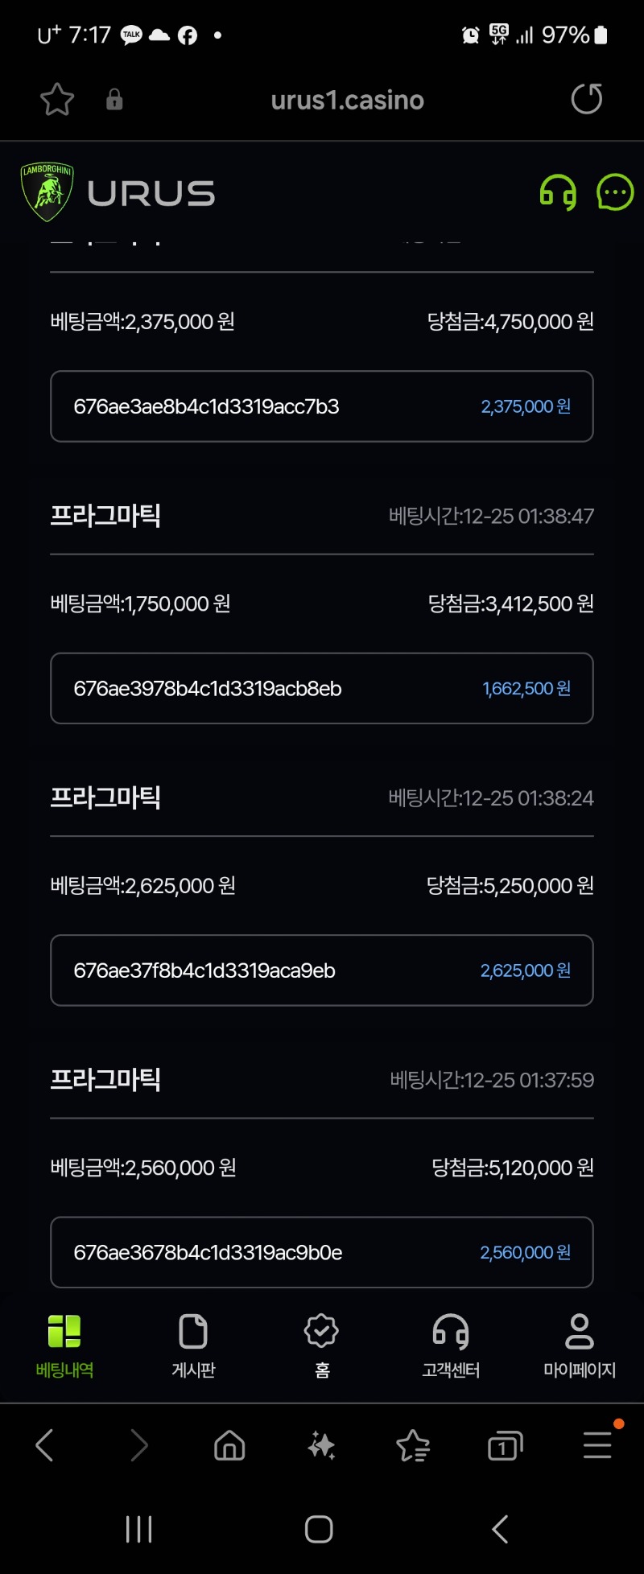
Task: Tap the bookmark star icon in address bar
Action: [x=57, y=100]
